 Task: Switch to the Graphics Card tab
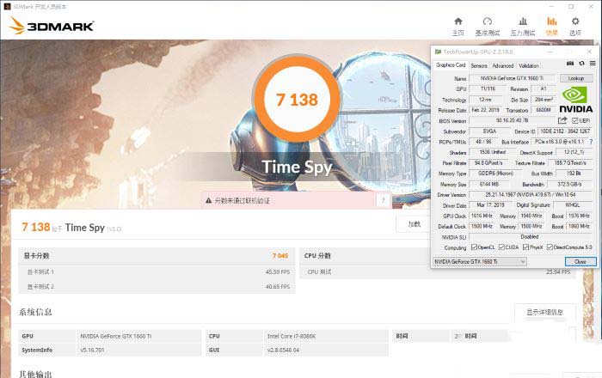[x=451, y=65]
